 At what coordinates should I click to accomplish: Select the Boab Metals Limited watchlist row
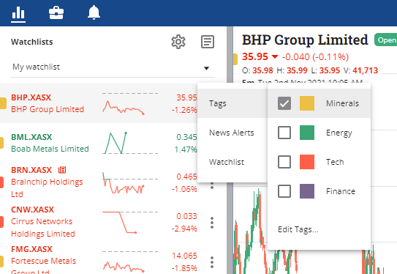pos(99,143)
